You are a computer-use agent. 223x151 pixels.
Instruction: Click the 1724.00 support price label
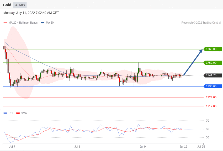point(211,97)
